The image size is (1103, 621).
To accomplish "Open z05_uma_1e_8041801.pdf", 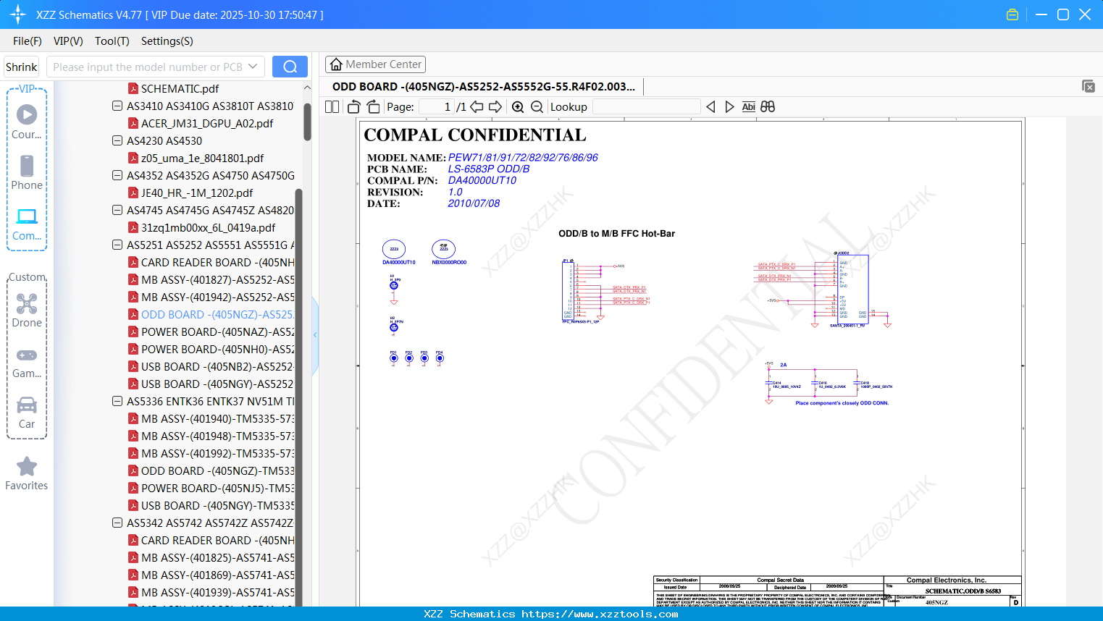I will (202, 158).
